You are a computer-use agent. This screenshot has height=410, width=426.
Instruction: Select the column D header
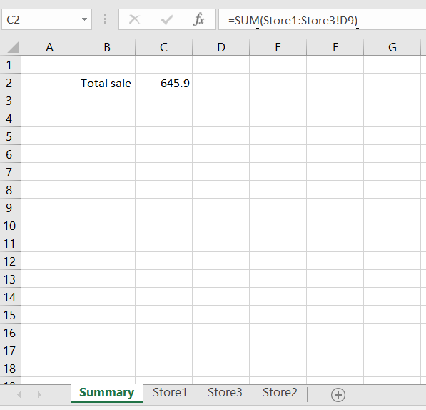click(221, 47)
